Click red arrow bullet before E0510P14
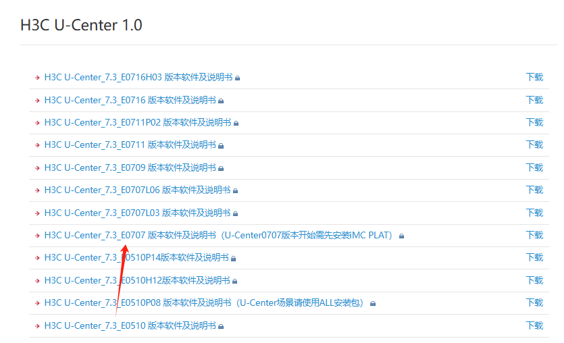 point(37,258)
